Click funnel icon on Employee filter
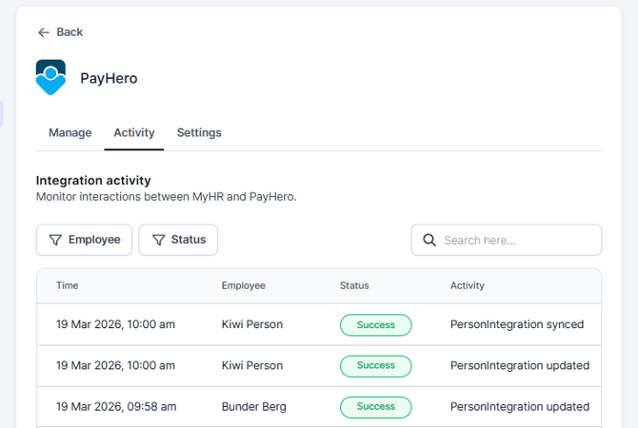Image resolution: width=638 pixels, height=428 pixels. click(x=56, y=241)
